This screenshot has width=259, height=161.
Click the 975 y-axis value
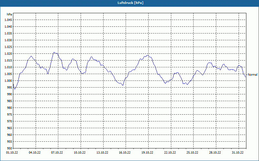click(10, 115)
